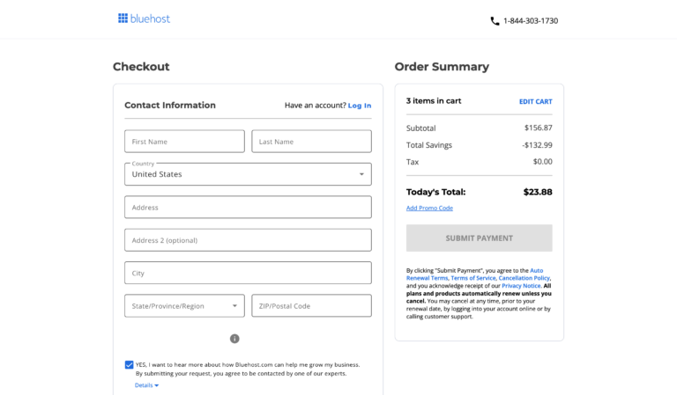Open the Cancellation Policy link
Screen dimensions: 677x395
524,278
